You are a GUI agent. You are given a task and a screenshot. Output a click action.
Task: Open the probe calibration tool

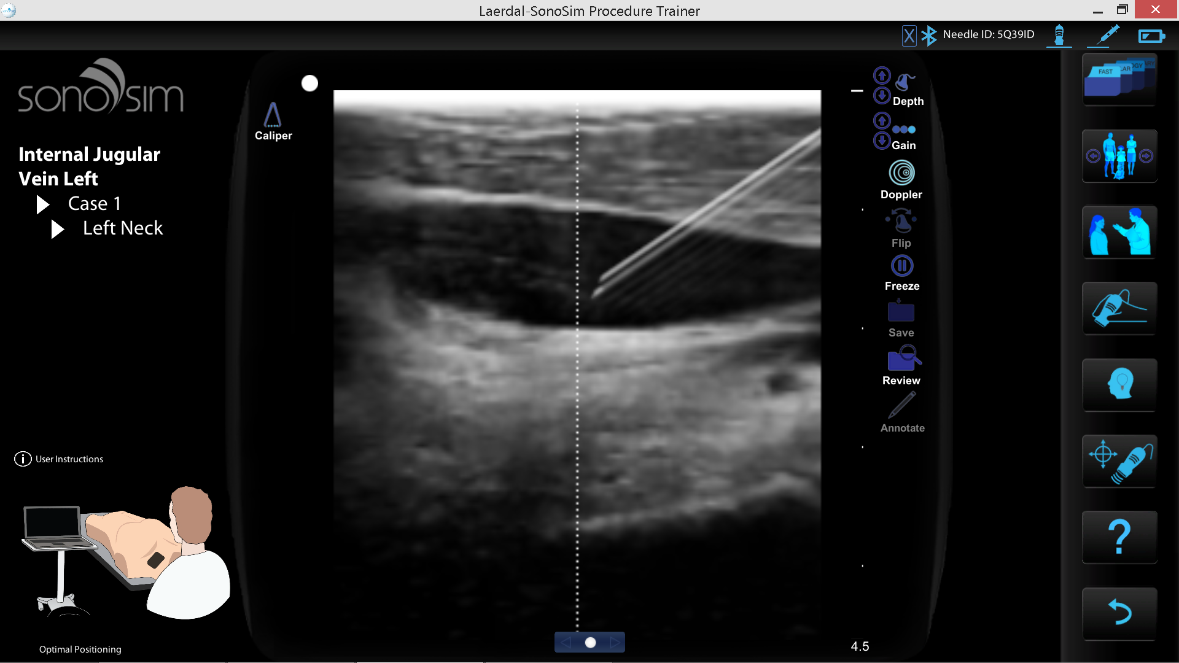tap(1119, 461)
